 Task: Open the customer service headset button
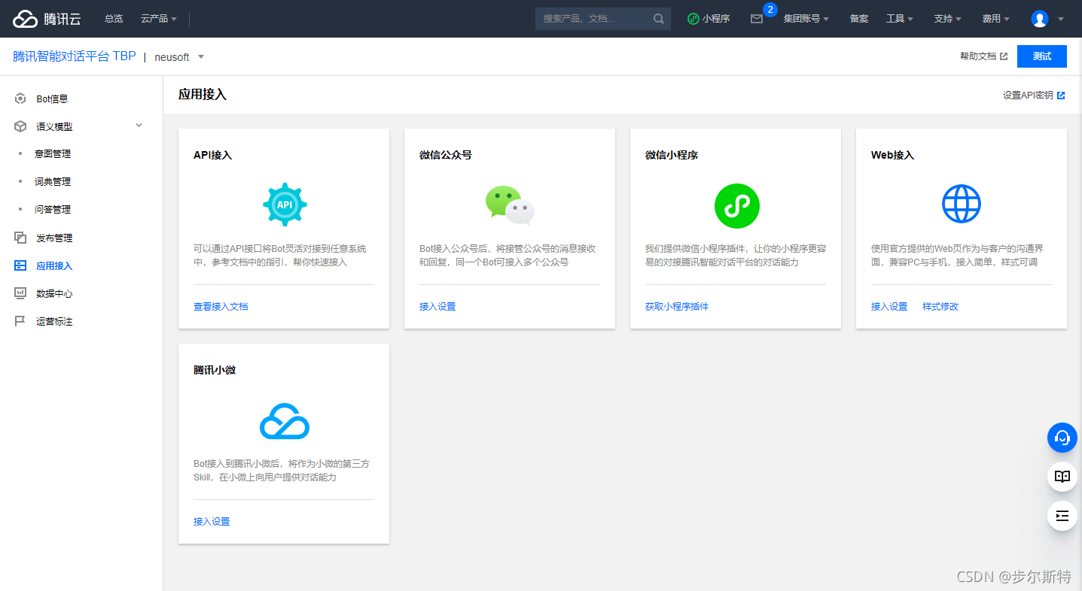1062,438
